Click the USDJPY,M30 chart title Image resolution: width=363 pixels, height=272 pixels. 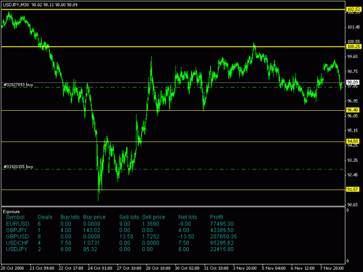pyautogui.click(x=16, y=5)
